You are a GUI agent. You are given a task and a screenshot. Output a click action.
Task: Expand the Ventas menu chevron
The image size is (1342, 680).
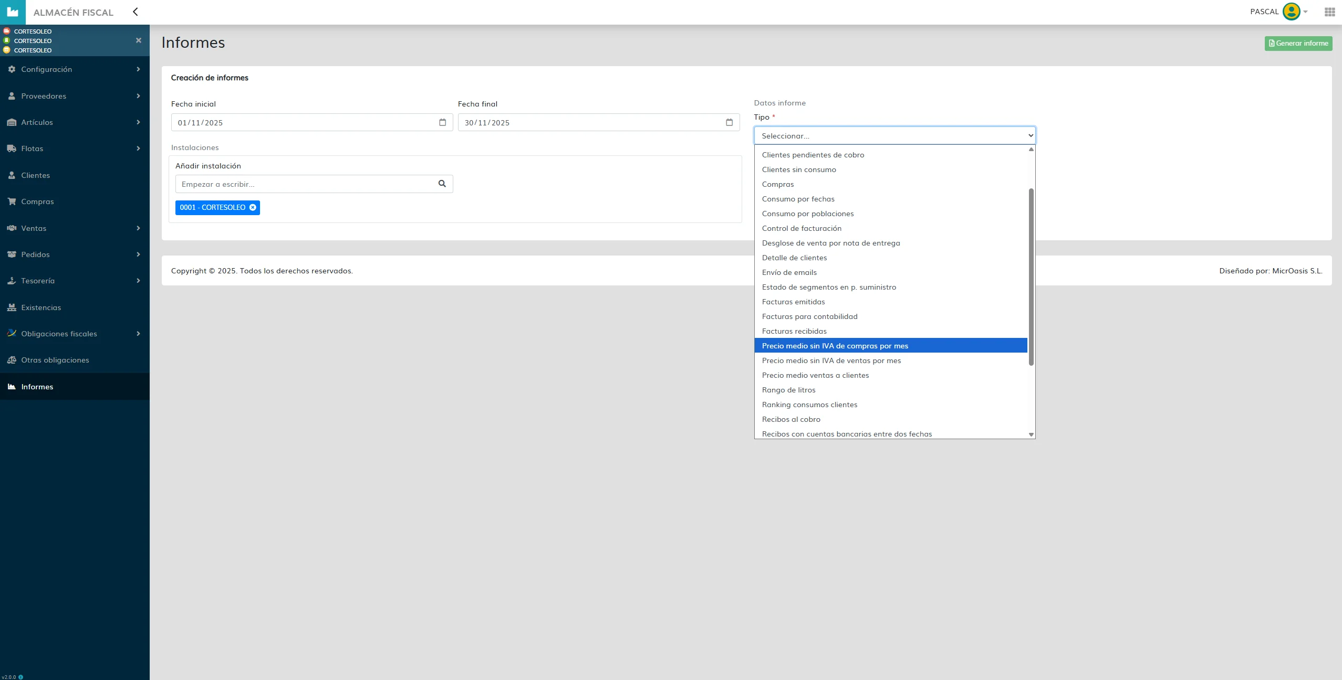[138, 228]
